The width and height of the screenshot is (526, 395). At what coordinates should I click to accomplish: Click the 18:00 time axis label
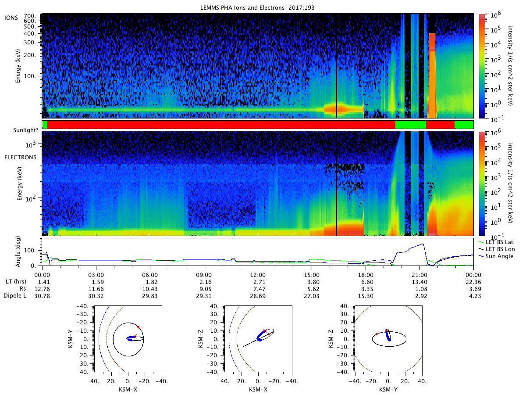click(366, 274)
